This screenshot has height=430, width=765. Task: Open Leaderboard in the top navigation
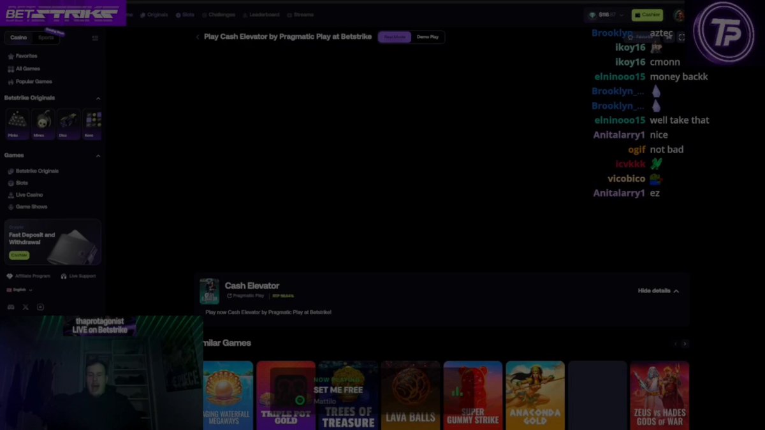click(261, 15)
